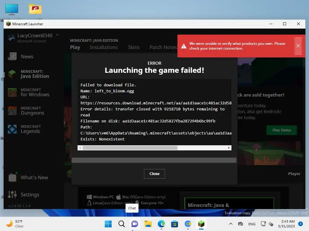Open the weather widget showing 52°F
This screenshot has width=309, height=231.
(15, 224)
